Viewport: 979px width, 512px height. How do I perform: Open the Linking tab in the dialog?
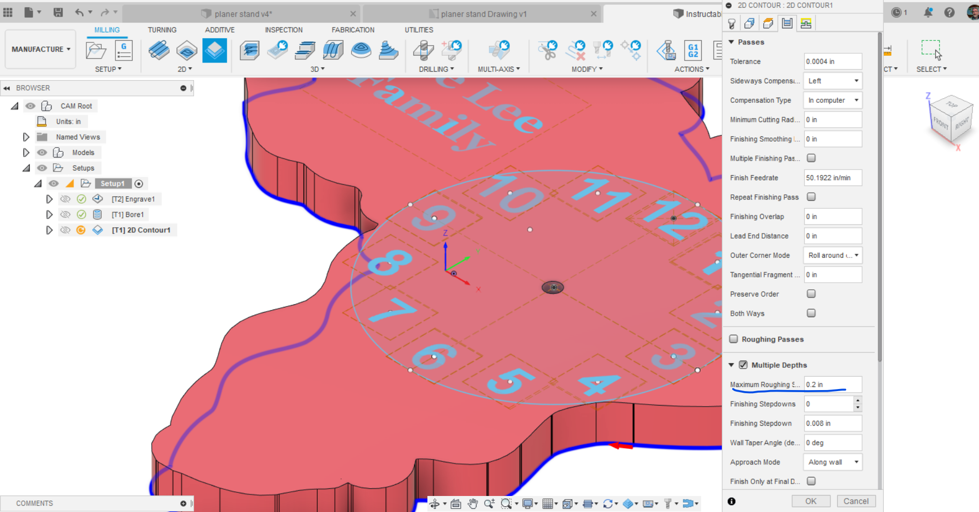click(x=805, y=23)
